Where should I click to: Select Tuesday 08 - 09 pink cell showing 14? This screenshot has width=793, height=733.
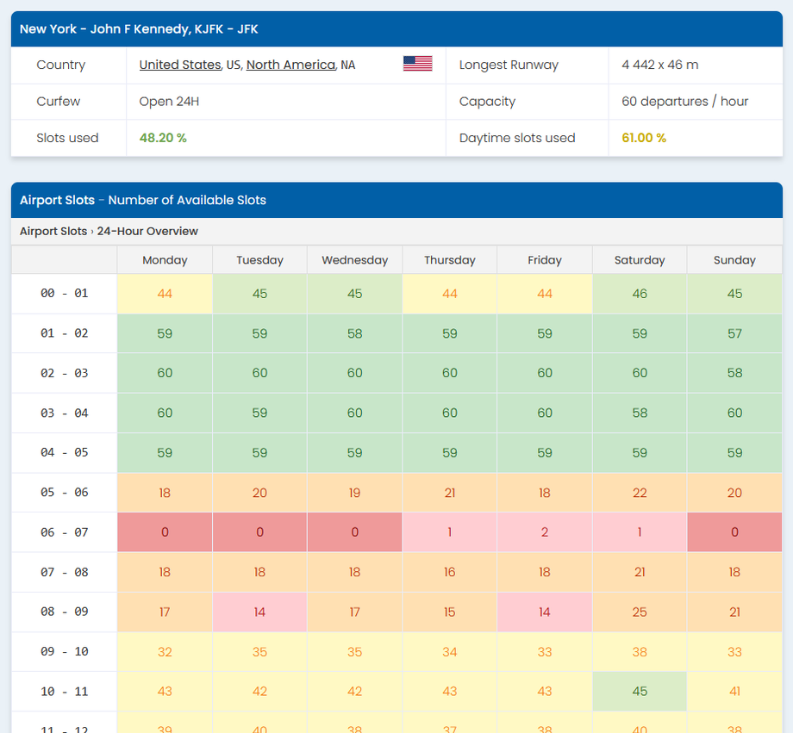click(259, 612)
